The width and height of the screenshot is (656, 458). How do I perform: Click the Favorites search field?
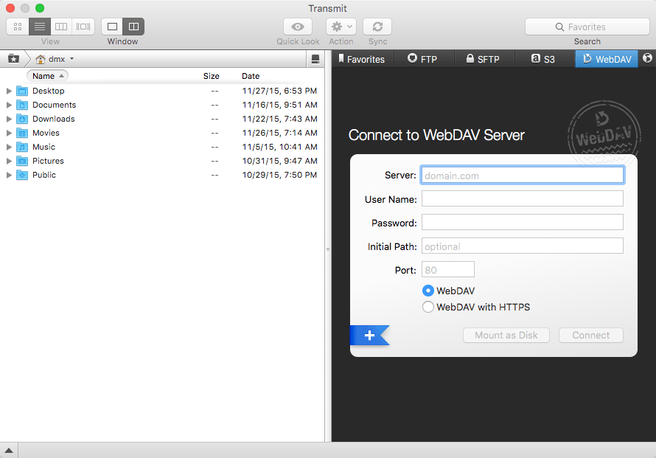[587, 27]
